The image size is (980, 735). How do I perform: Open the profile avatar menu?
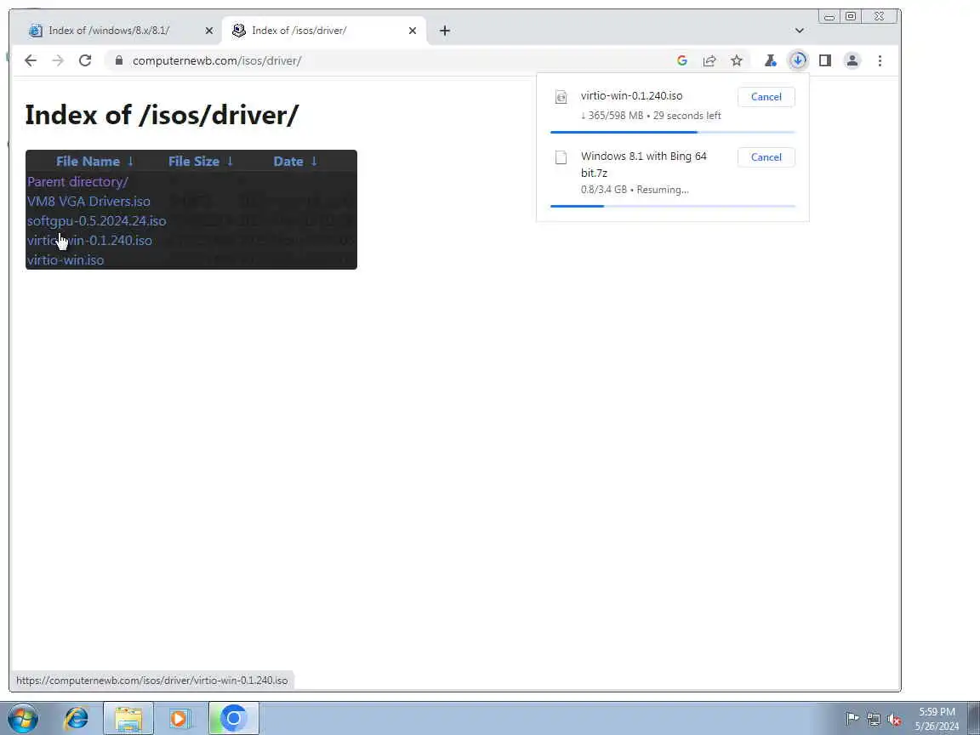pyautogui.click(x=852, y=60)
